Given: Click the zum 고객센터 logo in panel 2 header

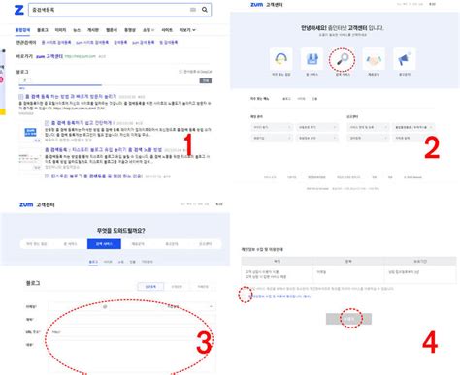Looking at the screenshot, I should point(267,5).
